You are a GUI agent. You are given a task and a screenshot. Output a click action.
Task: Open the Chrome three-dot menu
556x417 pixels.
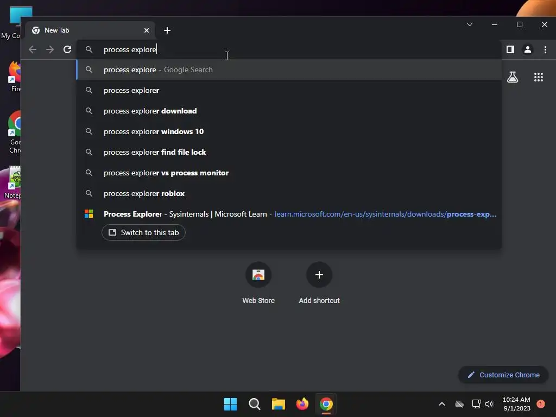[545, 49]
